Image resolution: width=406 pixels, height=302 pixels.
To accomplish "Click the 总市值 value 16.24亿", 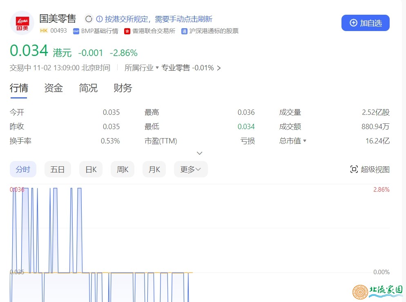I will pyautogui.click(x=377, y=141).
